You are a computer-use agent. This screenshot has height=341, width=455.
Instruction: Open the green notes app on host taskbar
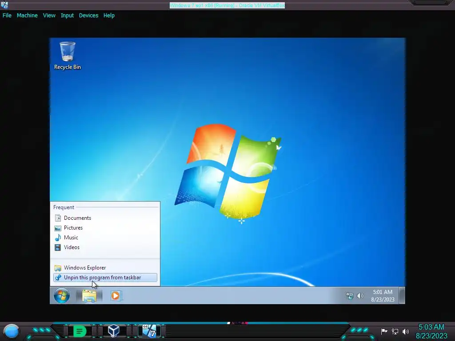click(80, 331)
